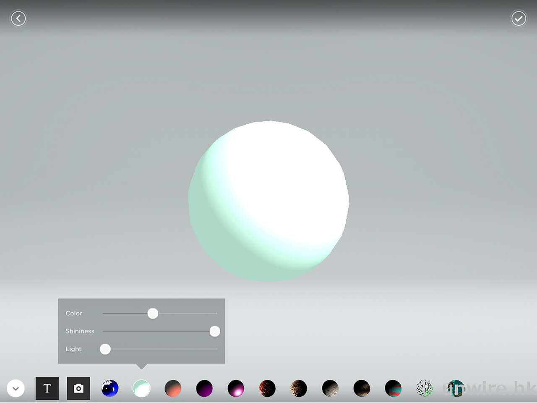The height and width of the screenshot is (403, 537).
Task: Click the Light slider handle
Action: coord(105,349)
